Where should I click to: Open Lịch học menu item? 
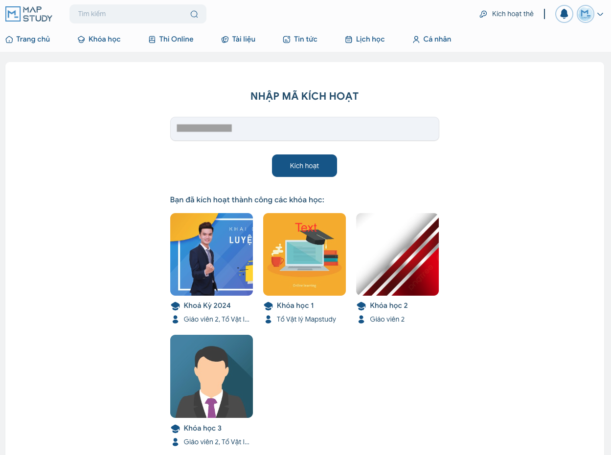click(365, 39)
